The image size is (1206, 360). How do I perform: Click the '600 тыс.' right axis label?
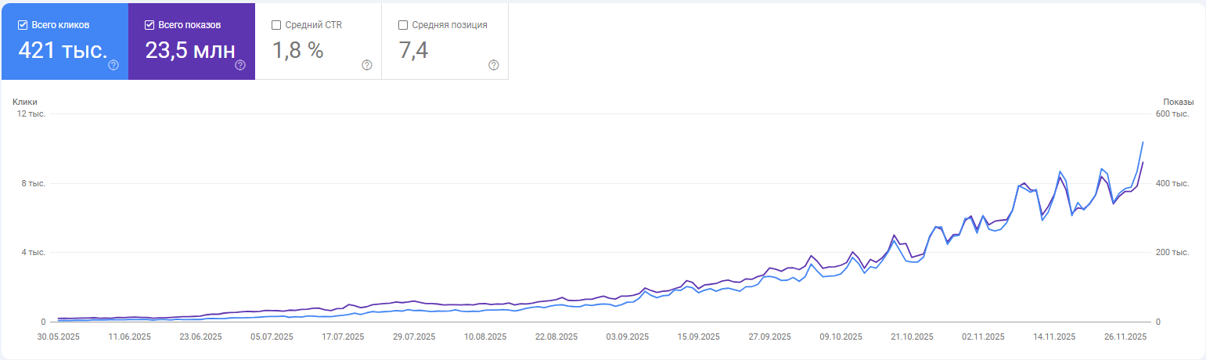coord(1172,114)
